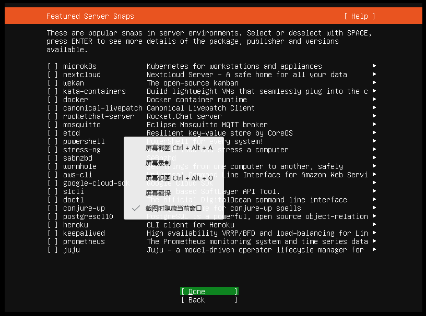This screenshot has width=426, height=316.
Task: Click the wormhole snap name
Action: click(x=79, y=166)
